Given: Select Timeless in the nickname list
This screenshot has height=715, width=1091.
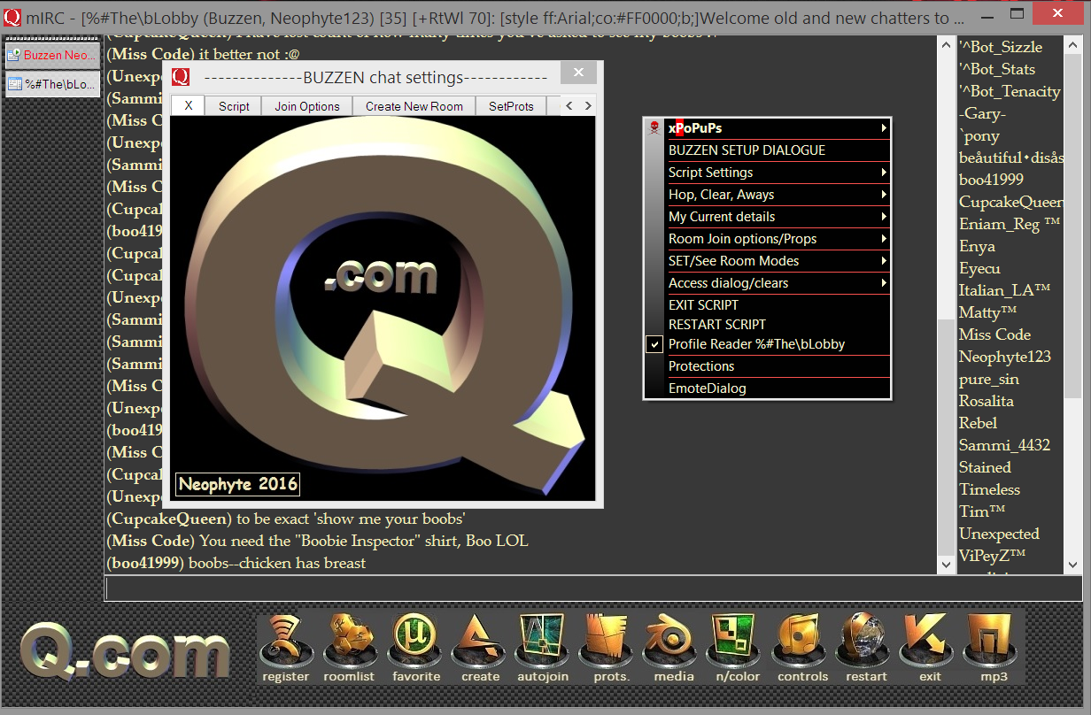Looking at the screenshot, I should tap(989, 489).
